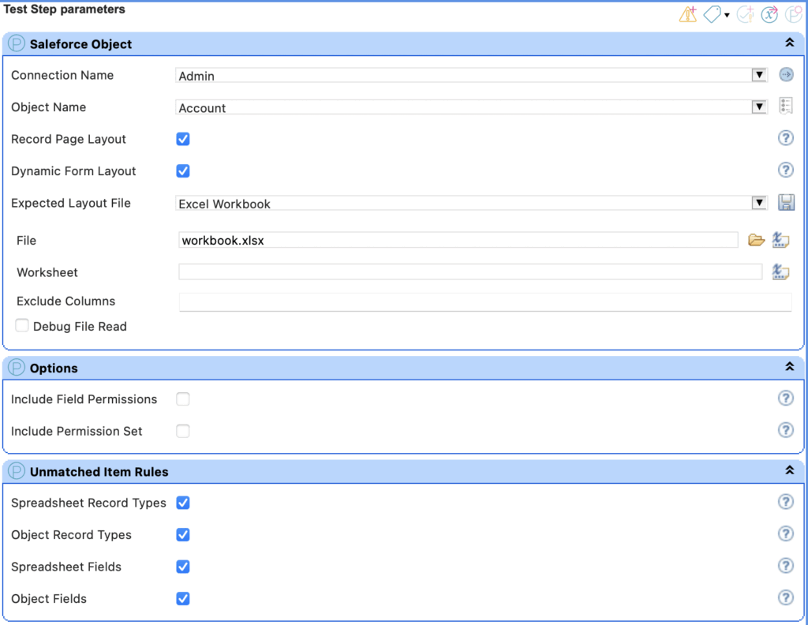Click the arrow icon beside Connection Name
Screen dimensions: 808x625
point(785,75)
